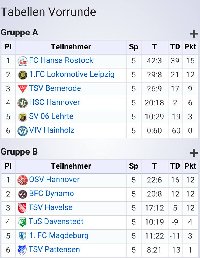This screenshot has height=258, width=200.
Task: Click the FC Hansa Rostock club crest
Action: pos(23,61)
